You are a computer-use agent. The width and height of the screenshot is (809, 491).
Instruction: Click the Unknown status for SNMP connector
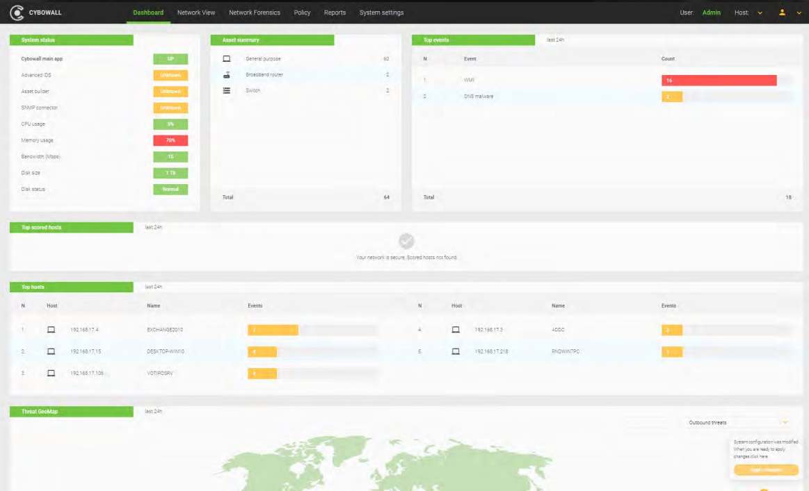[170, 108]
